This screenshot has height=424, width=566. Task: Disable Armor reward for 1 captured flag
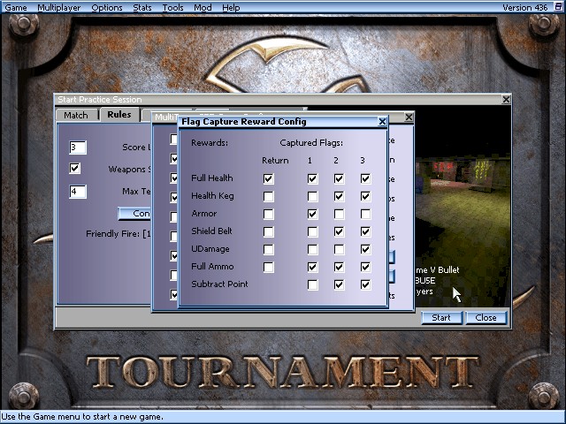pyautogui.click(x=312, y=214)
